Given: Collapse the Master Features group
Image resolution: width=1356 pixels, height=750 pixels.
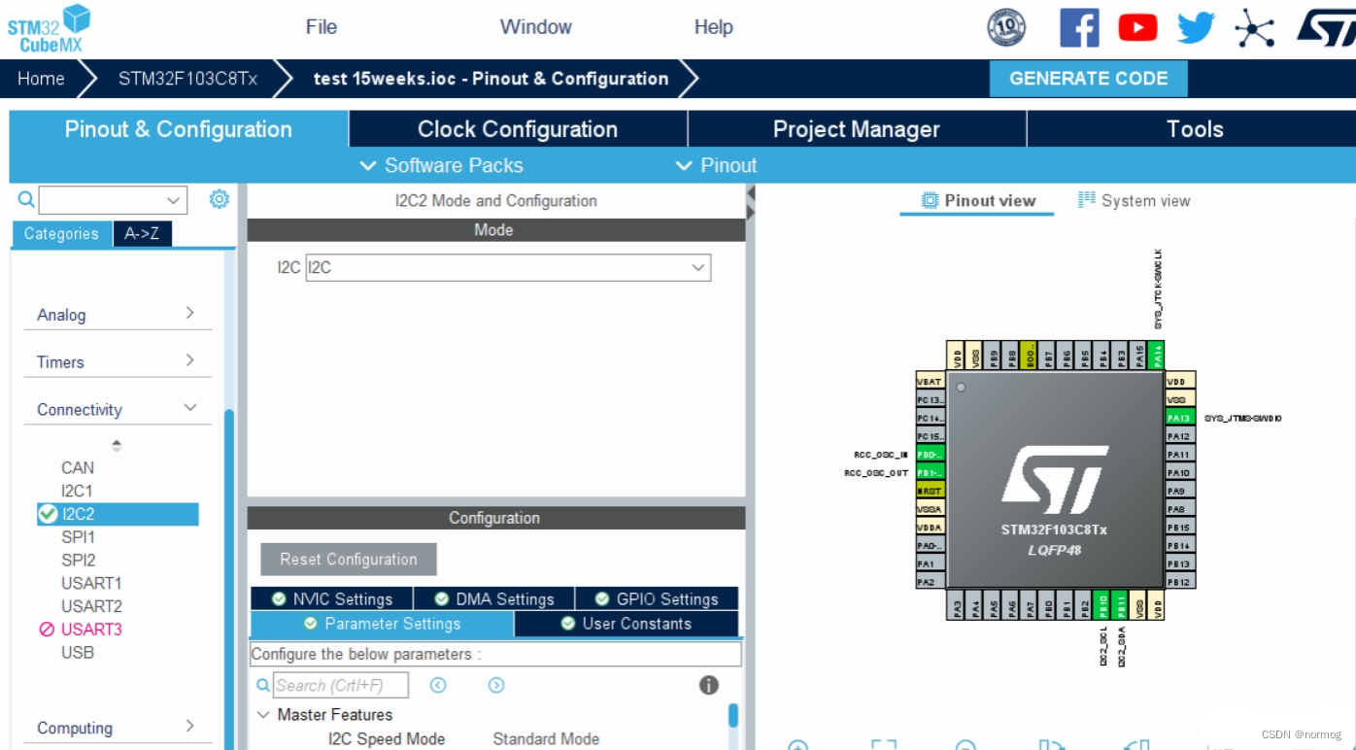Looking at the screenshot, I should pyautogui.click(x=263, y=714).
